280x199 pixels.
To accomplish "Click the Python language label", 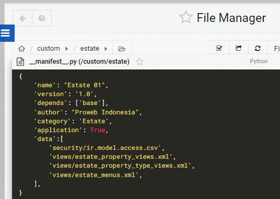I will pyautogui.click(x=259, y=62).
